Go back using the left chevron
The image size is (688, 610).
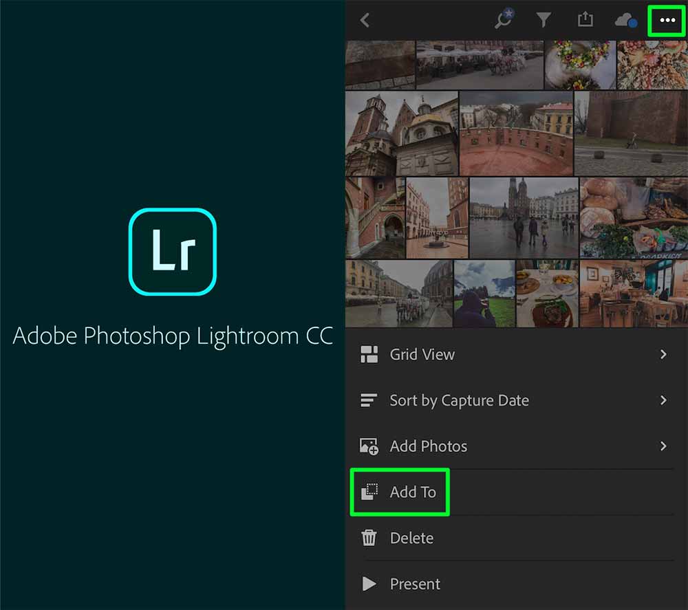(365, 20)
